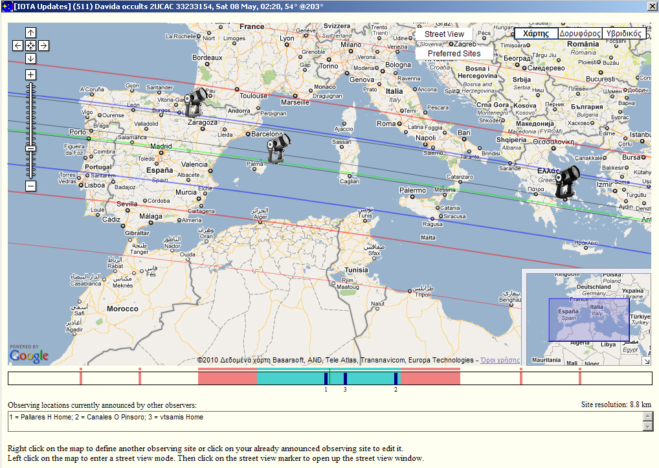Select the telescope marker near Palma
659x468 pixels.
(x=278, y=148)
